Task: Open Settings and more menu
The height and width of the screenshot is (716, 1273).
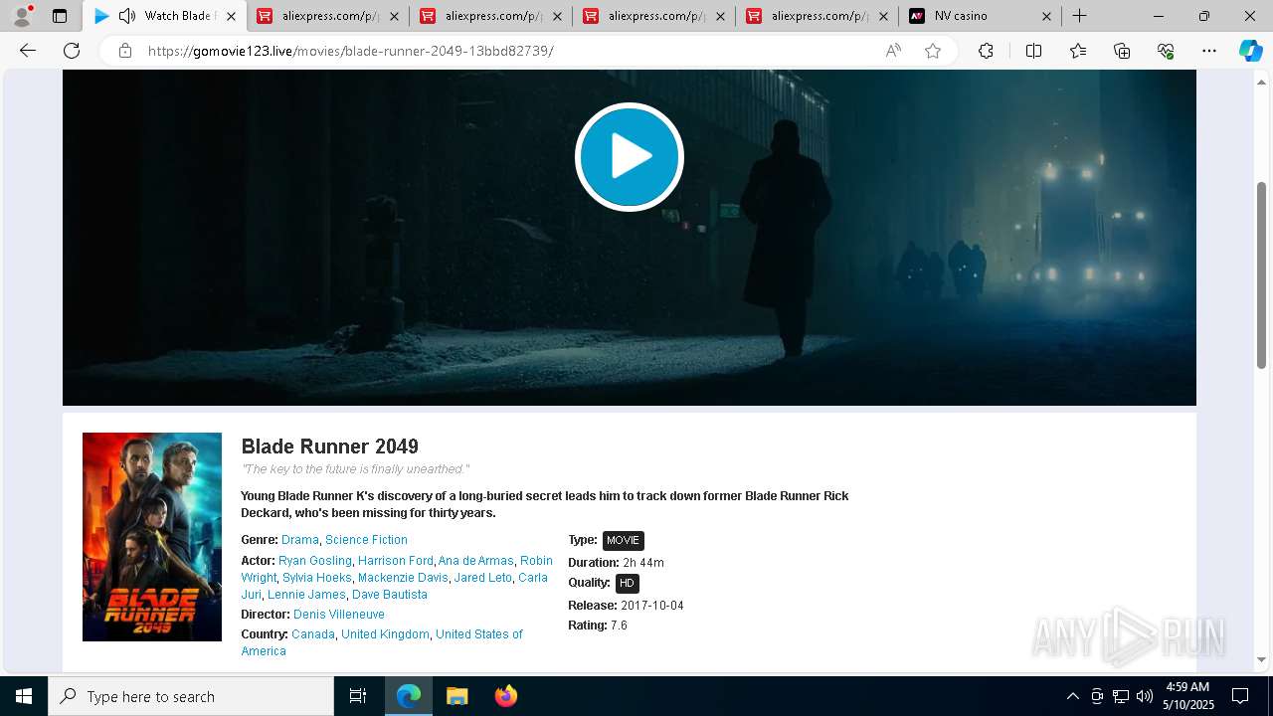Action: (1209, 51)
